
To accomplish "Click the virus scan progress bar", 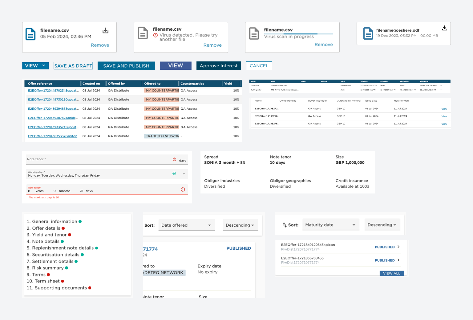I will (x=298, y=34).
